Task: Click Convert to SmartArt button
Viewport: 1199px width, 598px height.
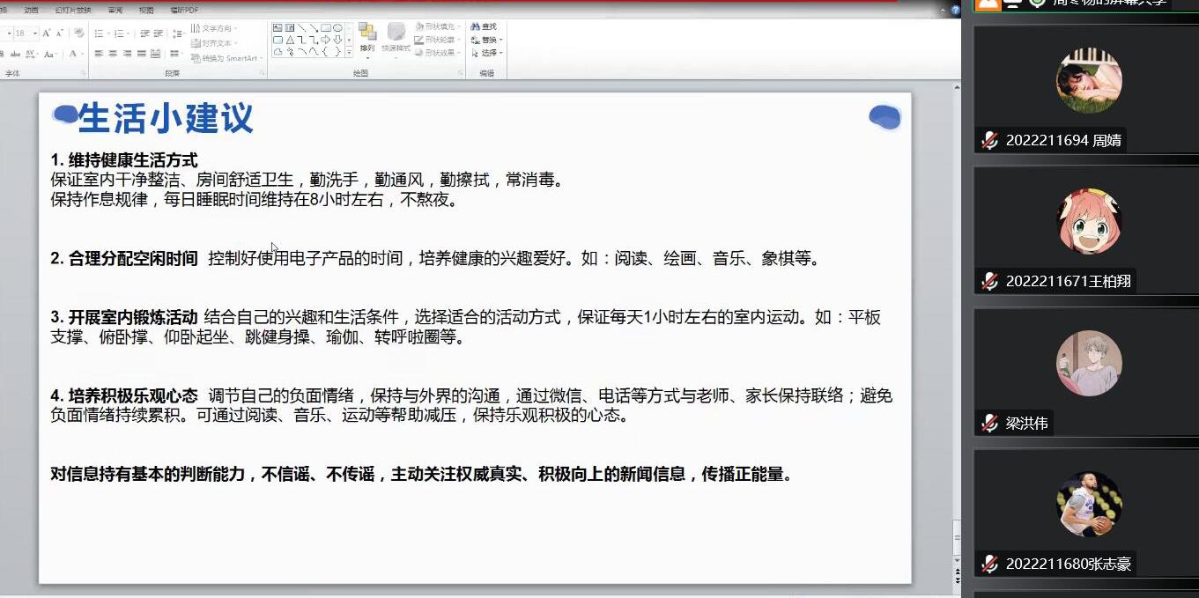Action: click(x=226, y=58)
